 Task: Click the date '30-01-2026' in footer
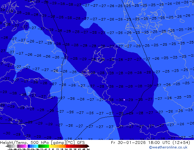132,143
